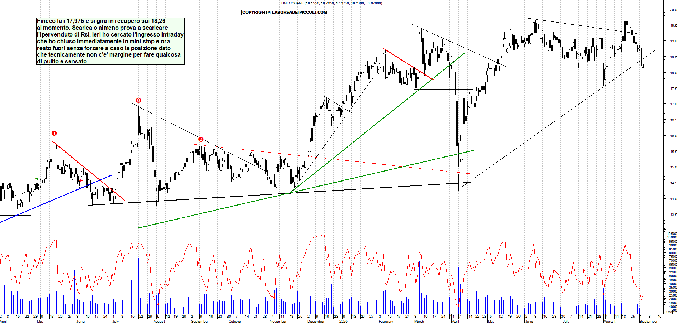Click the red circle marker numbered 1

54,133
